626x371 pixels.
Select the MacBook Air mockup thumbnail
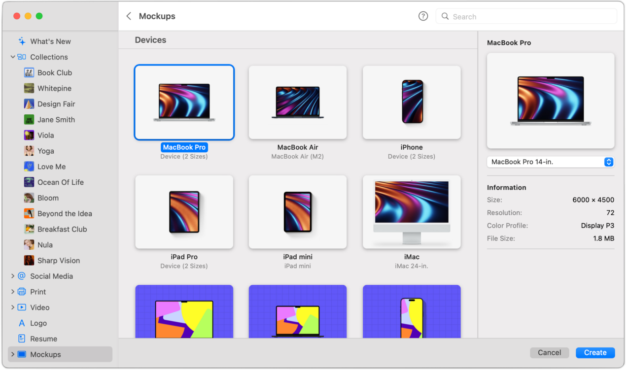298,102
